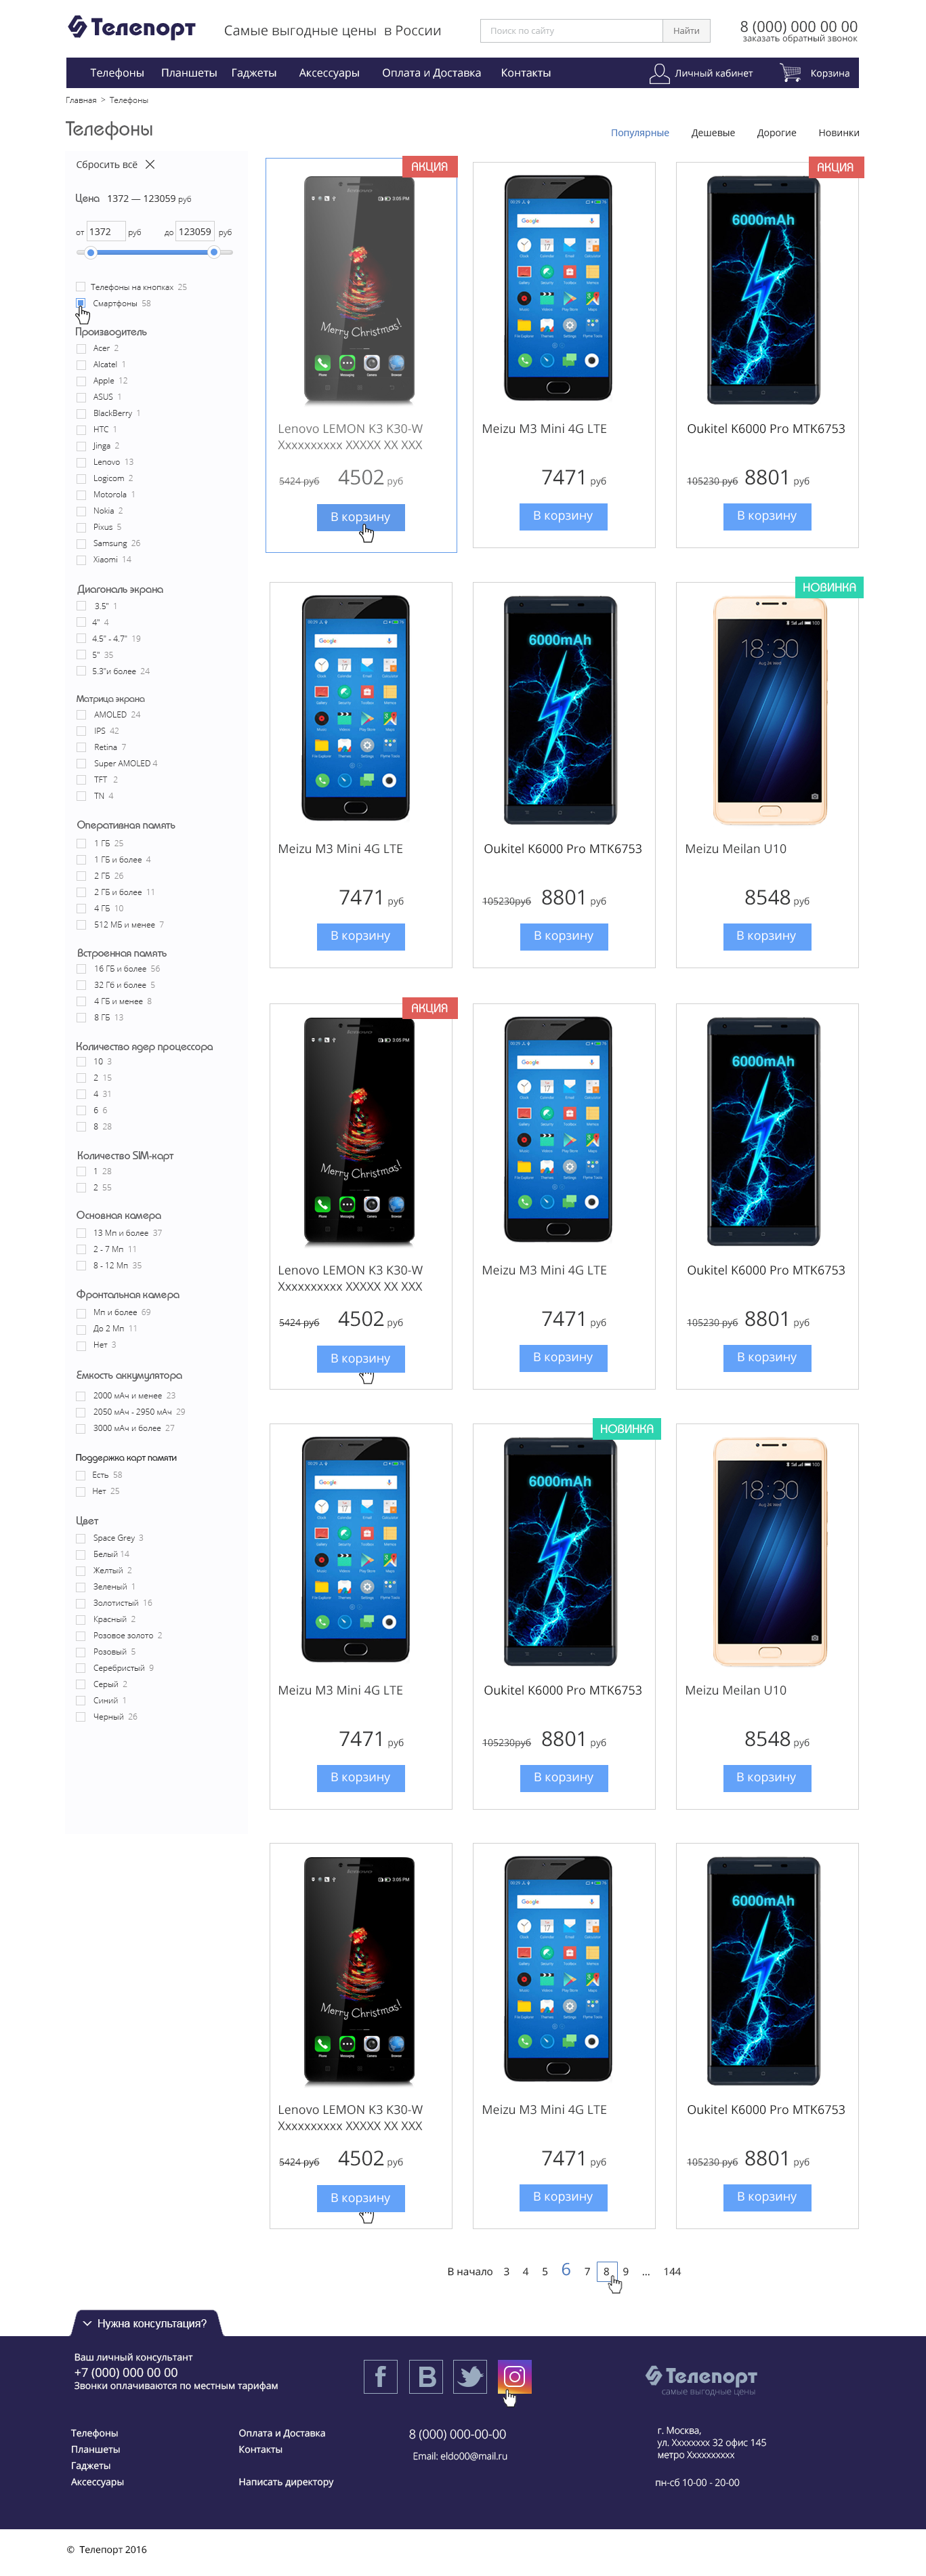
Task: Toggle the Смартфоны checkbox
Action: click(x=81, y=303)
